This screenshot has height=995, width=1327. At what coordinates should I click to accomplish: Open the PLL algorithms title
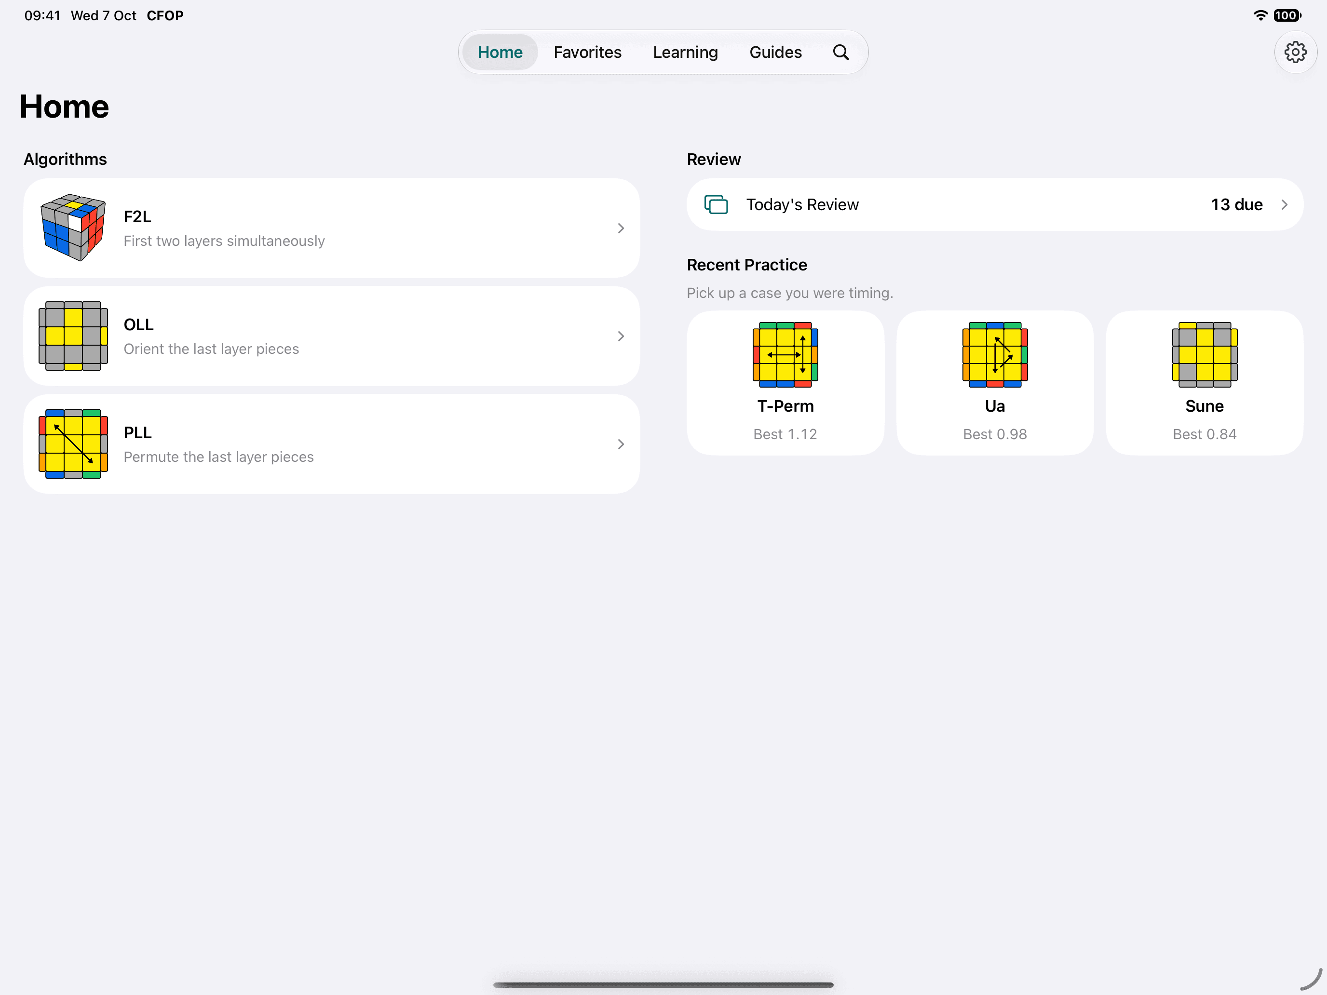pyautogui.click(x=137, y=432)
